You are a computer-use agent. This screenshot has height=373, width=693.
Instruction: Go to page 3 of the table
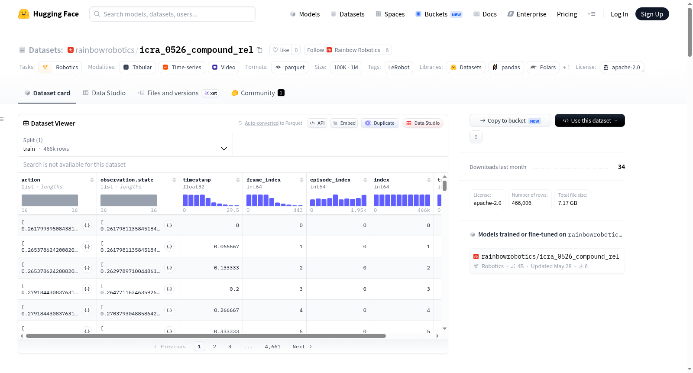coord(230,347)
